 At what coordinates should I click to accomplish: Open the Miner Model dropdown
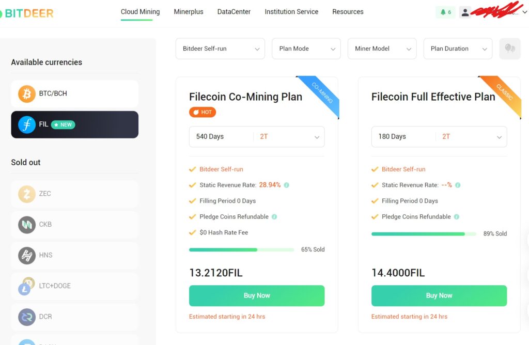[x=382, y=48]
